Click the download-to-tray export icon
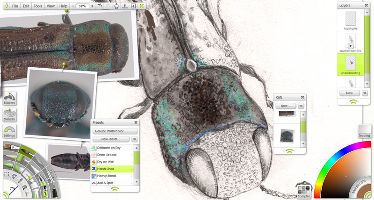 pos(125,6)
